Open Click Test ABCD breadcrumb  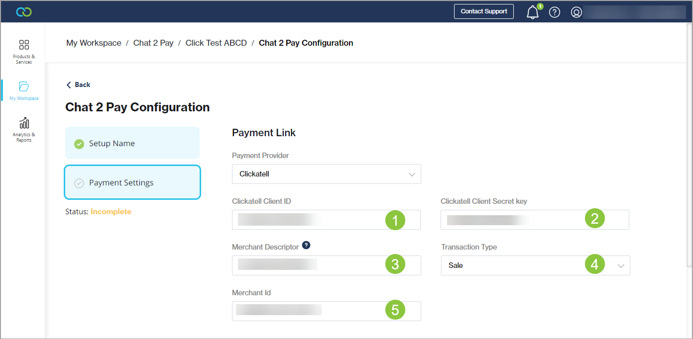click(216, 43)
